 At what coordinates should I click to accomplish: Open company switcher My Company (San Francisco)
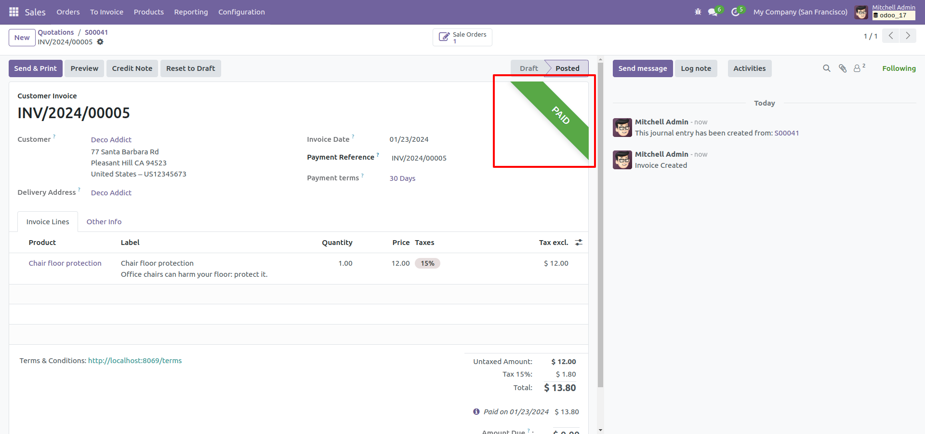tap(800, 12)
